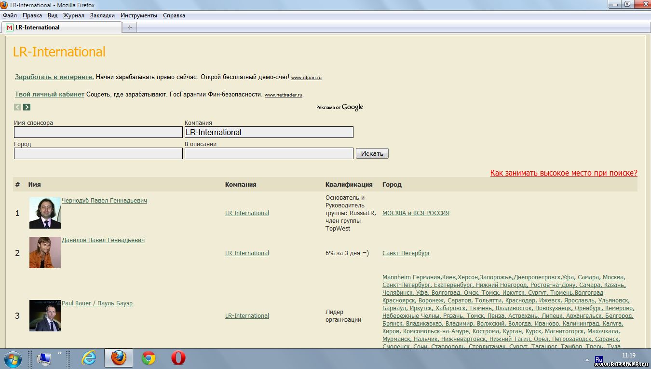This screenshot has height=369, width=651.
Task: Click the Ru language indicator in the tray
Action: click(599, 359)
